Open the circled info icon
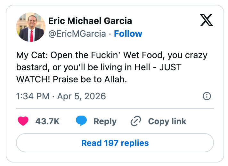Image resolution: width=228 pixels, height=166 pixels. 207,96
